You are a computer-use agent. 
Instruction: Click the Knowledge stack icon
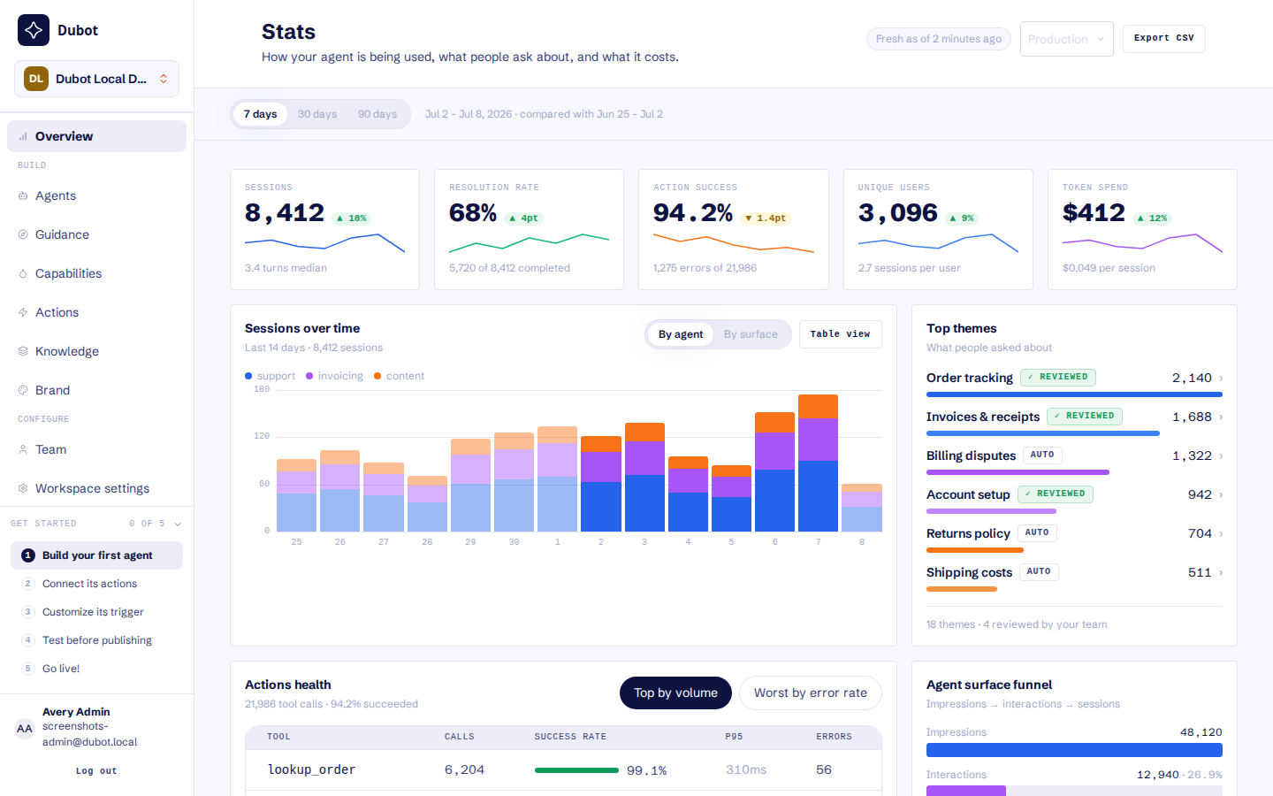point(23,351)
